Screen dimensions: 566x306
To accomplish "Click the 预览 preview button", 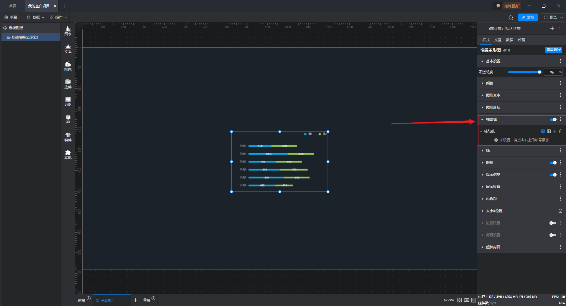I will click(x=550, y=17).
